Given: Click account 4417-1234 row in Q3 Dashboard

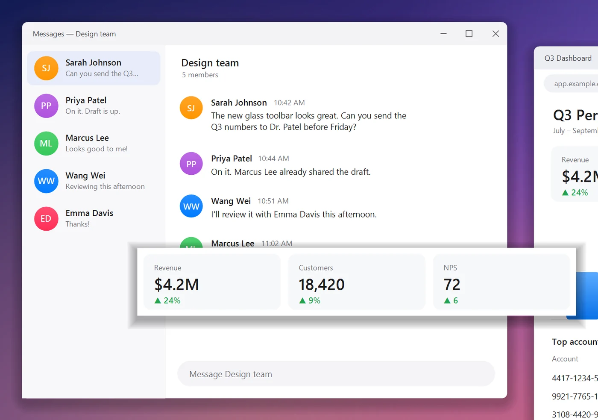Looking at the screenshot, I should click(575, 378).
